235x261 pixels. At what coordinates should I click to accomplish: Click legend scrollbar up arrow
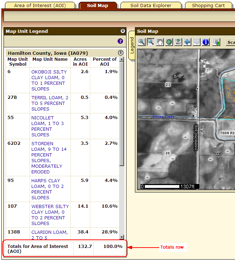click(x=122, y=59)
